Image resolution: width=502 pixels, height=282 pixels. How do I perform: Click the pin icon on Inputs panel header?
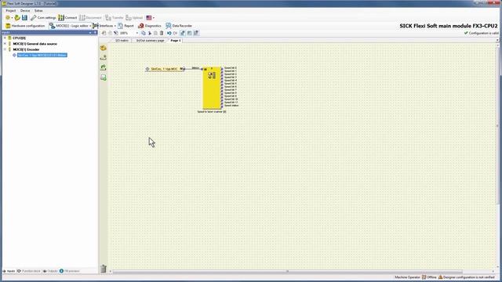(x=95, y=33)
